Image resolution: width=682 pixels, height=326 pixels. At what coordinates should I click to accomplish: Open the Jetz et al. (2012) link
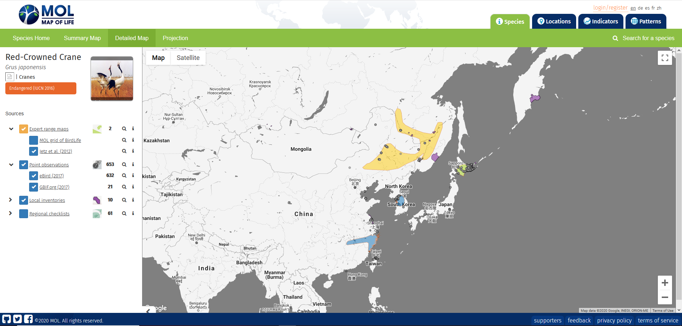[x=56, y=151]
